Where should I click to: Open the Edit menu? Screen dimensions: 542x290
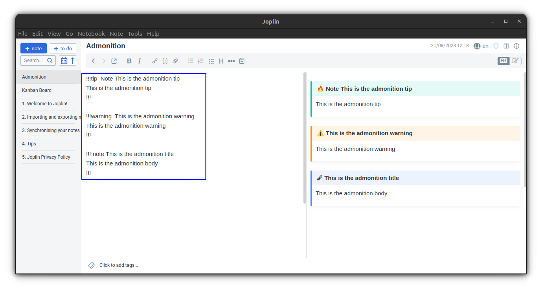(37, 34)
